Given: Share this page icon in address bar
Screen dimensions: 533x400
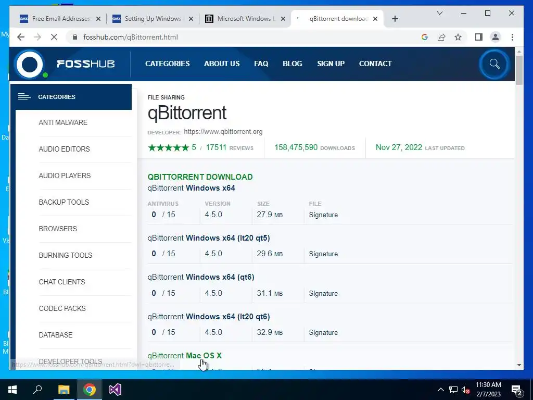Looking at the screenshot, I should tap(441, 37).
